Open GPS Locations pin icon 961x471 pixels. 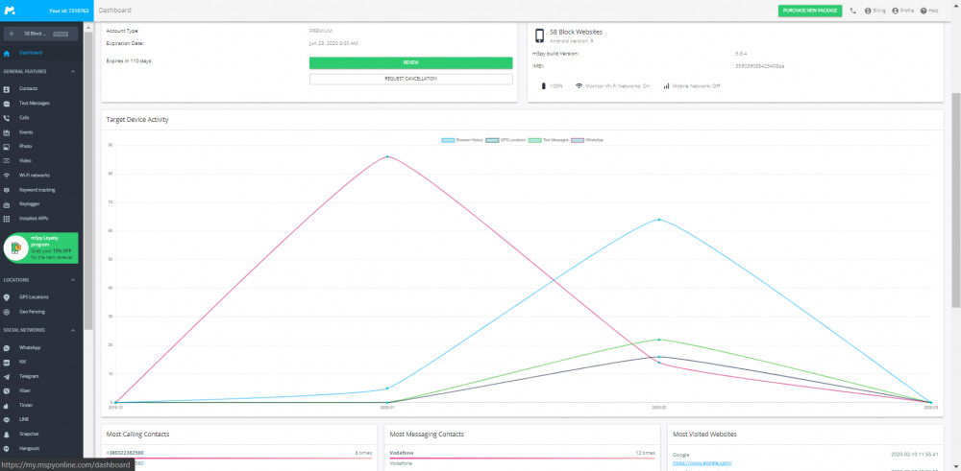[x=7, y=297]
